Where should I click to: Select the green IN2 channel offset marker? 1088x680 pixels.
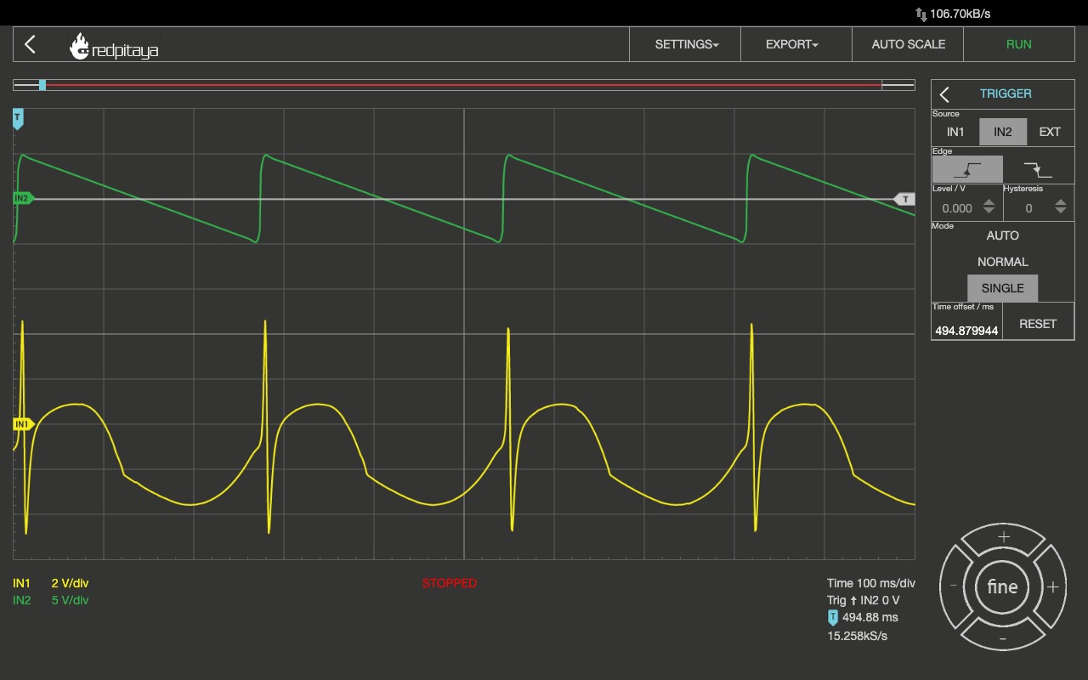point(23,198)
